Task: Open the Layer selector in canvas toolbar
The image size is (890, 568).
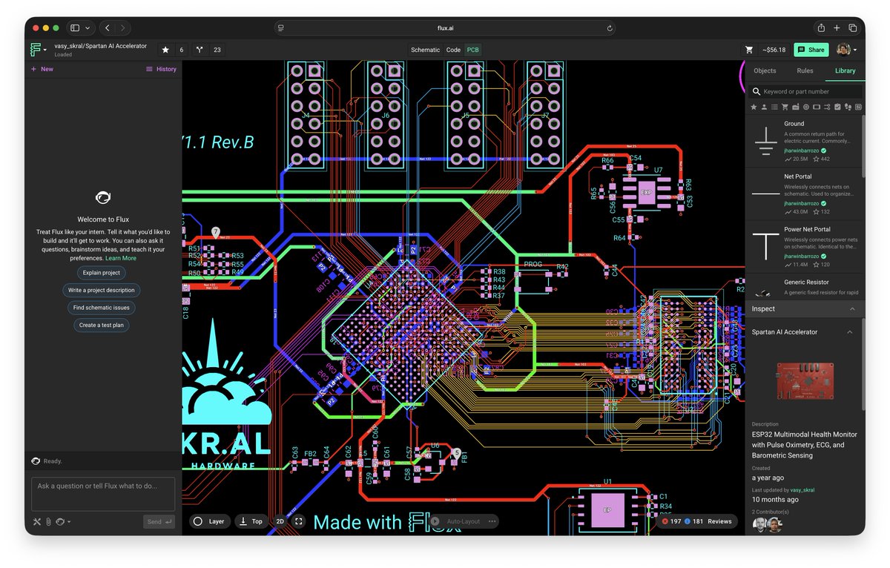Action: (209, 521)
